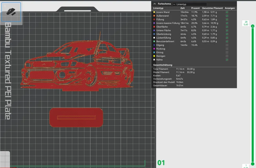The width and height of the screenshot is (256, 168).
Task: Uncheck the Anzeigen checkbox for Außenwand
Action: (x=227, y=16)
